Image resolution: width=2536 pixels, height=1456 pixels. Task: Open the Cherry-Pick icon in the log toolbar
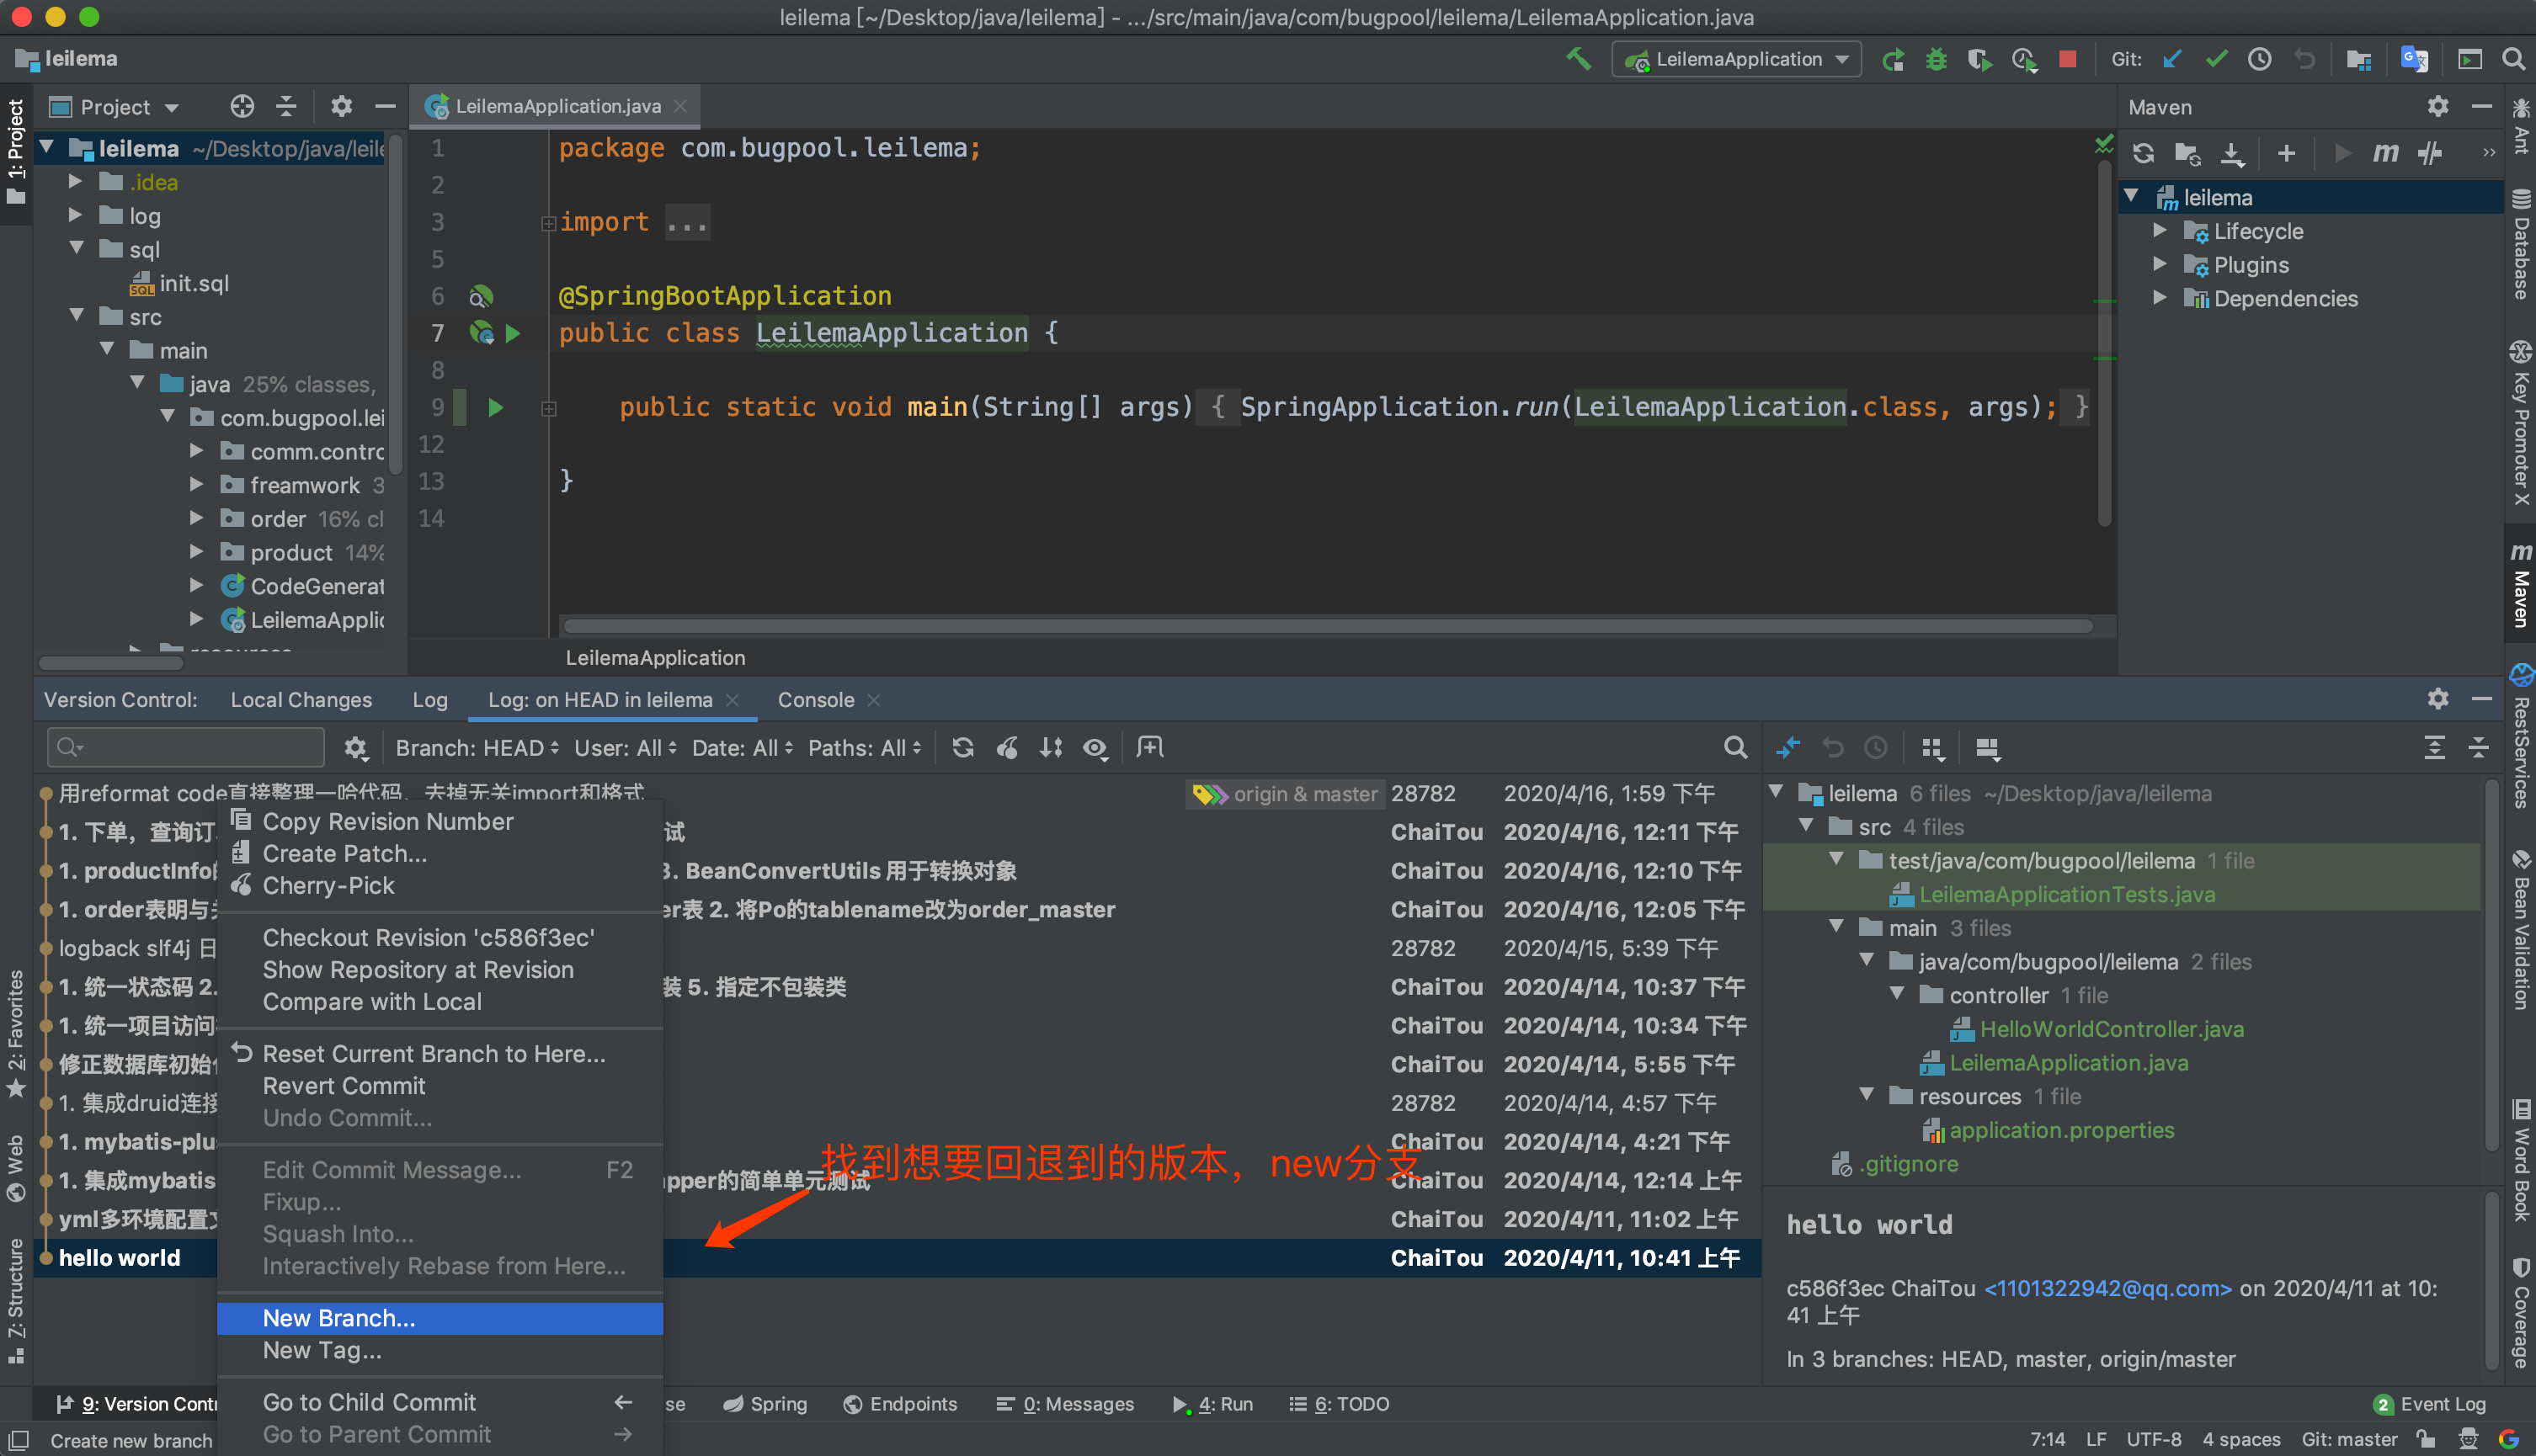(x=1007, y=747)
